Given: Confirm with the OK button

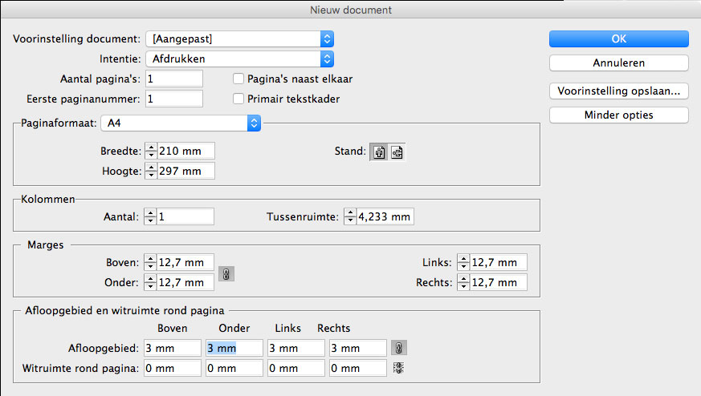Looking at the screenshot, I should pos(619,38).
